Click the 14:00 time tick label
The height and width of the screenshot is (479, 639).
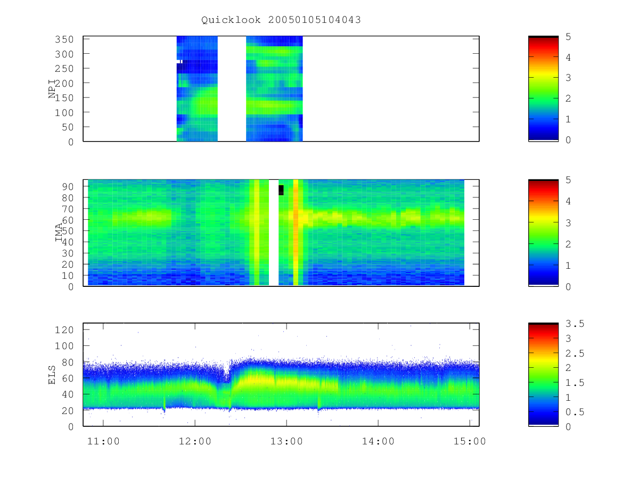coord(378,441)
